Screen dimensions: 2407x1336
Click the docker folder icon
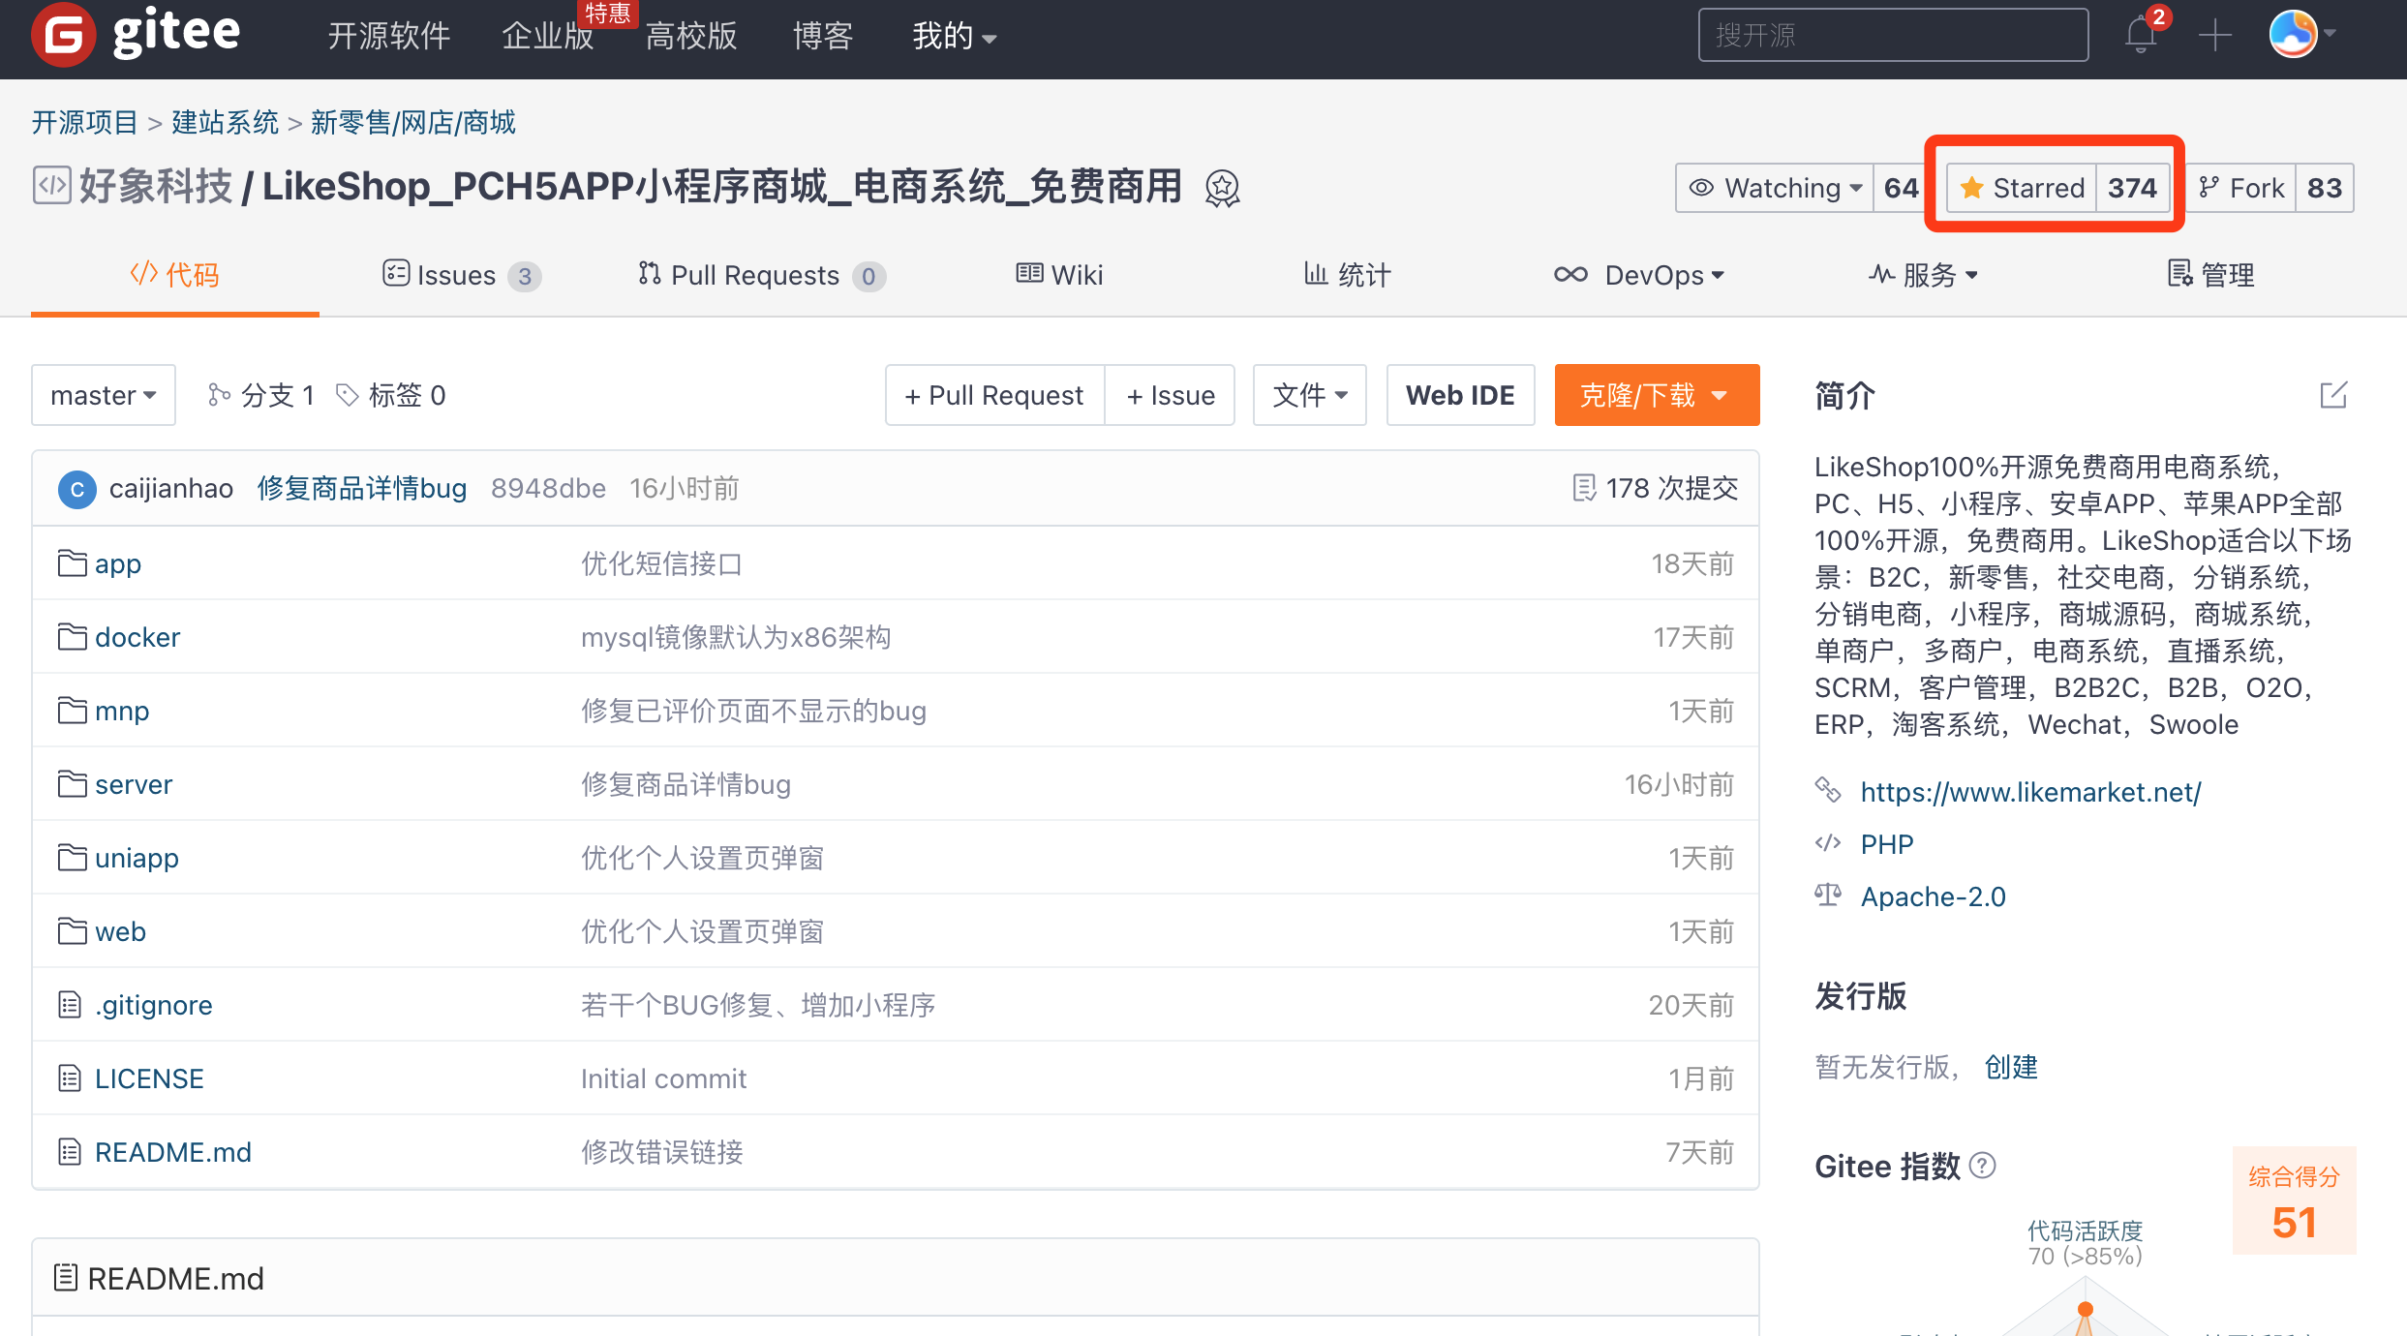[x=72, y=637]
